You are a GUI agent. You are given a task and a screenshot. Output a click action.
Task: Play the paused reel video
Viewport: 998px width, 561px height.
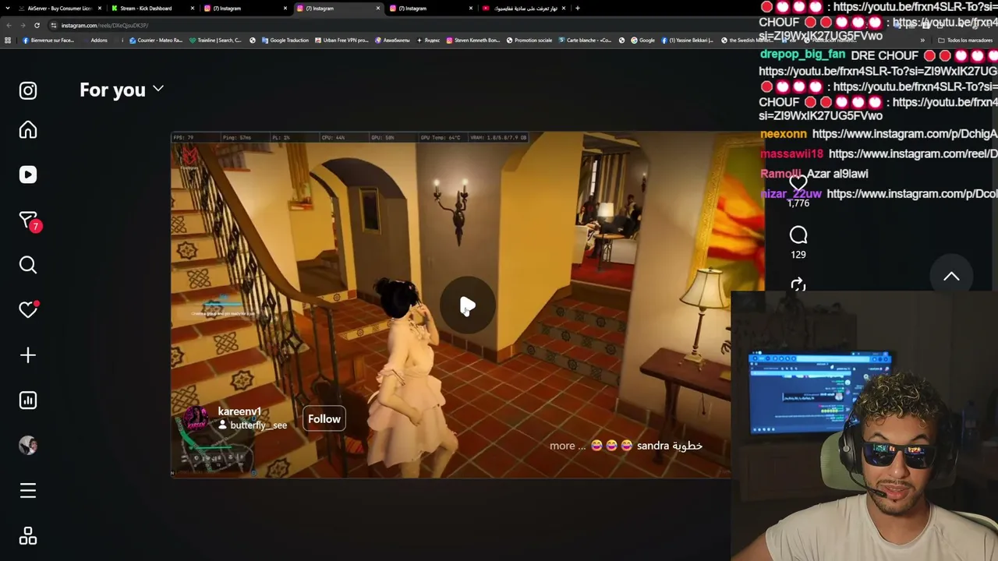click(x=467, y=306)
